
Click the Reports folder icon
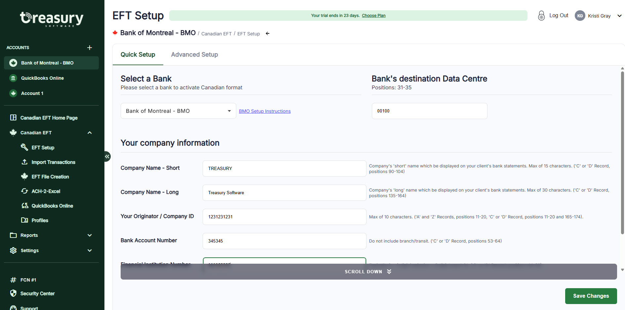point(13,235)
